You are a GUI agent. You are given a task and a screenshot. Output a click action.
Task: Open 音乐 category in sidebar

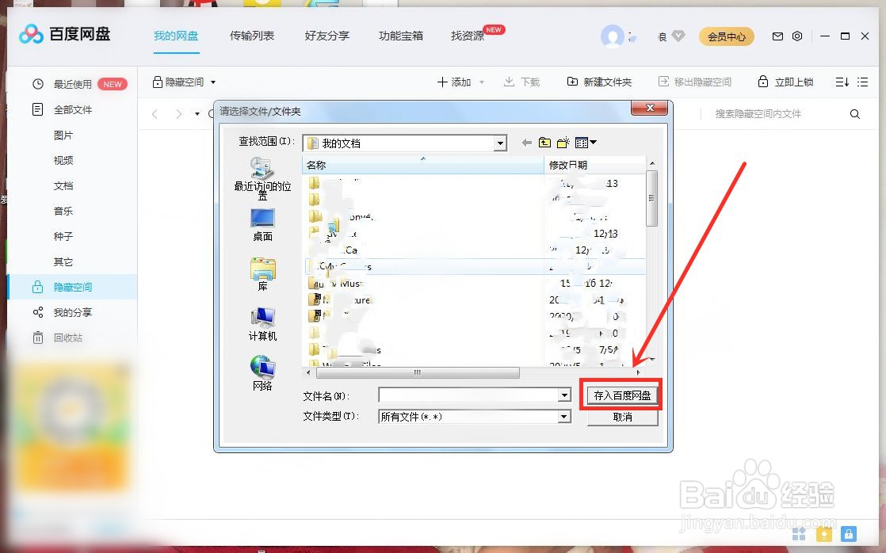[63, 211]
